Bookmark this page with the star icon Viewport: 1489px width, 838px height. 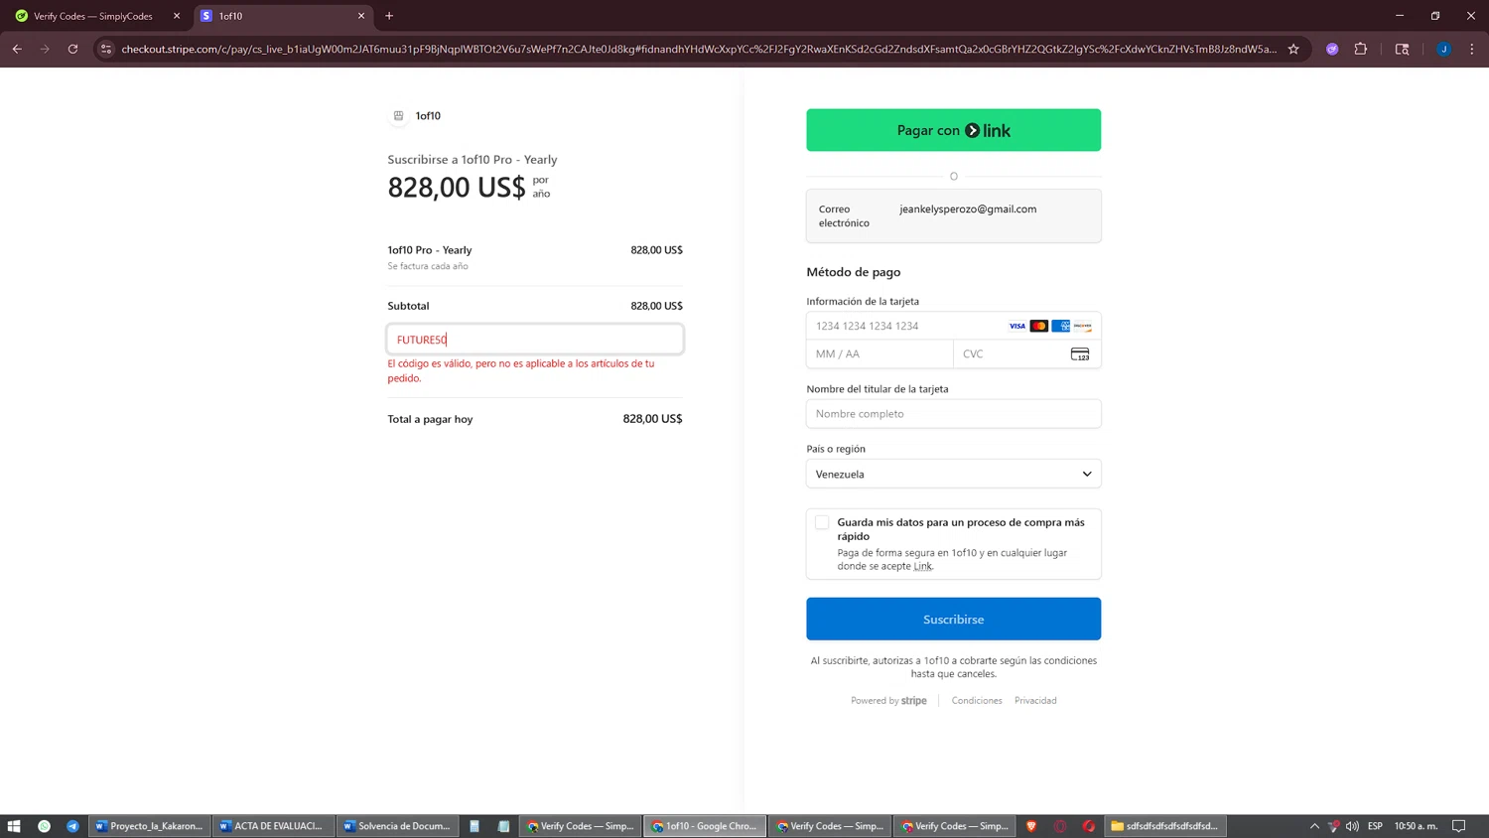[1293, 49]
